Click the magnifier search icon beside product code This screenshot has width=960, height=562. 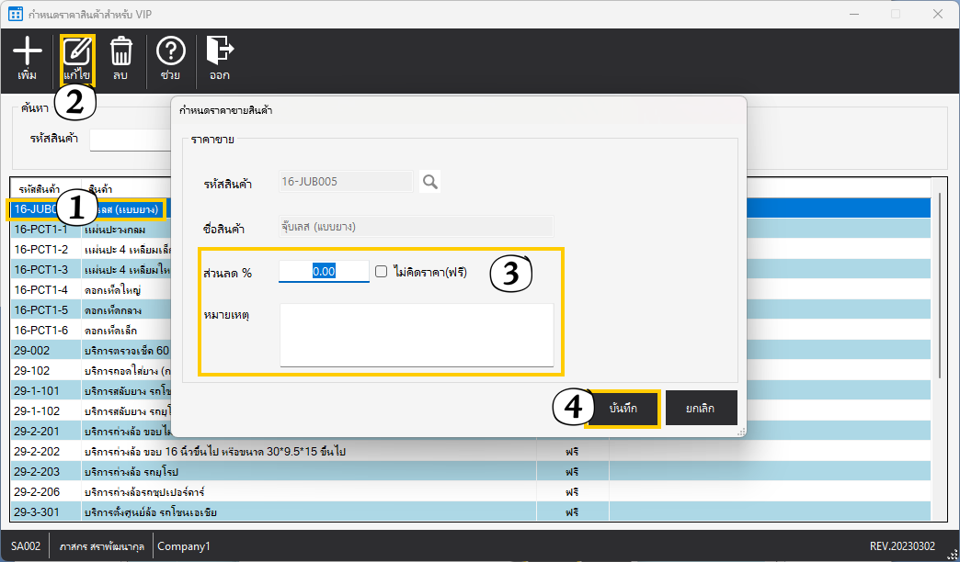[429, 182]
